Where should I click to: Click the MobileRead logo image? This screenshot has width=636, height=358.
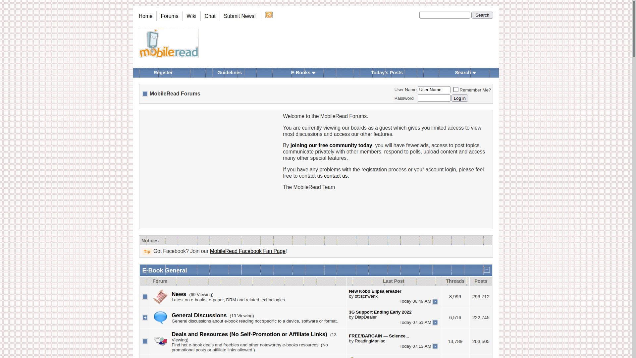pos(168,43)
